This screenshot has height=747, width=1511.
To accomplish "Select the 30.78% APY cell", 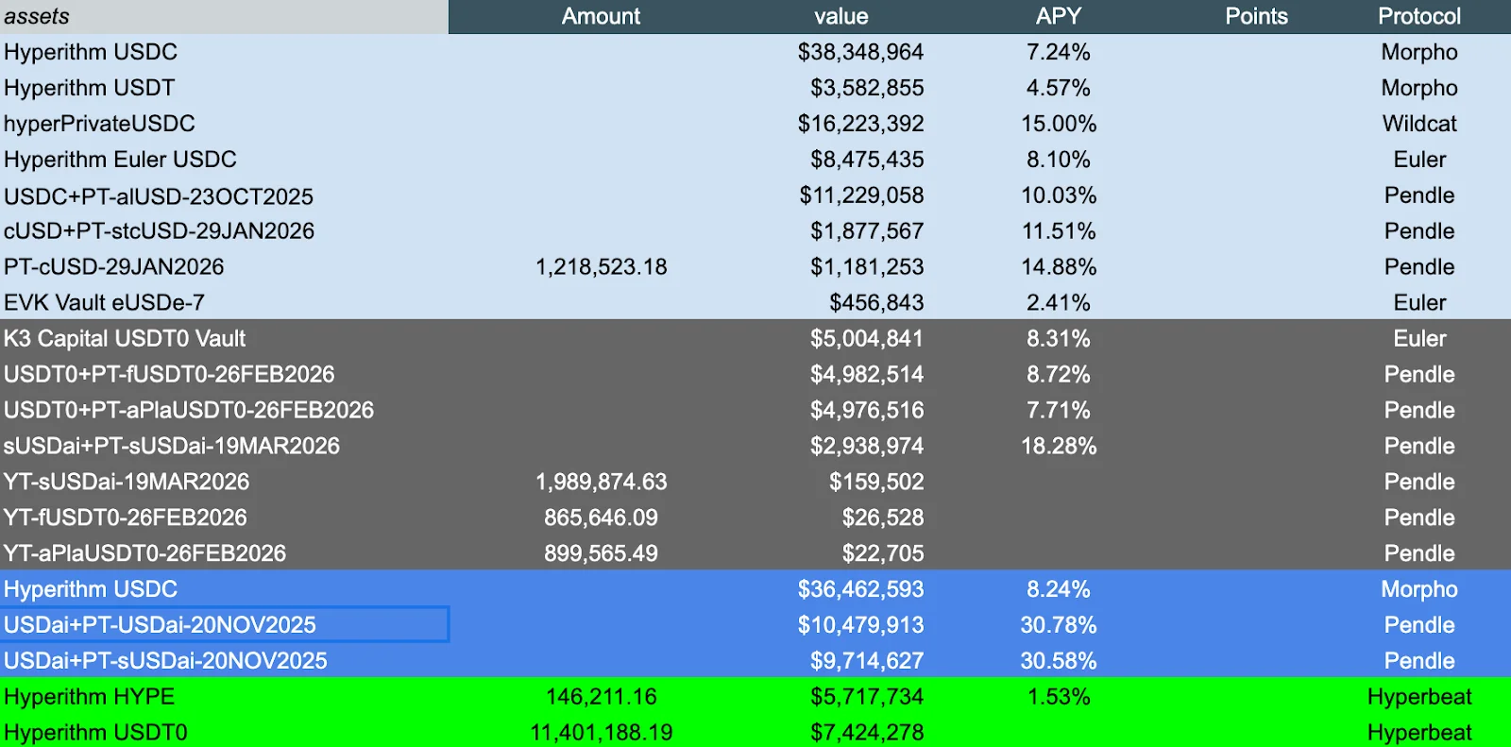I will pyautogui.click(x=1058, y=625).
